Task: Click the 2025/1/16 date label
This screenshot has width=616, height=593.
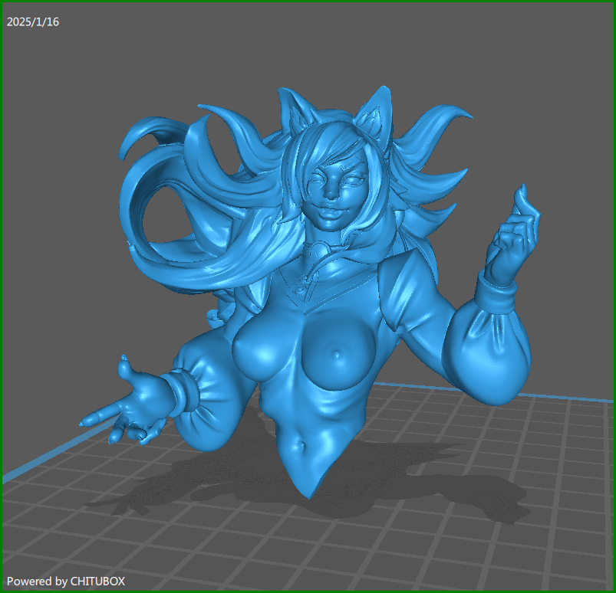Action: tap(33, 22)
